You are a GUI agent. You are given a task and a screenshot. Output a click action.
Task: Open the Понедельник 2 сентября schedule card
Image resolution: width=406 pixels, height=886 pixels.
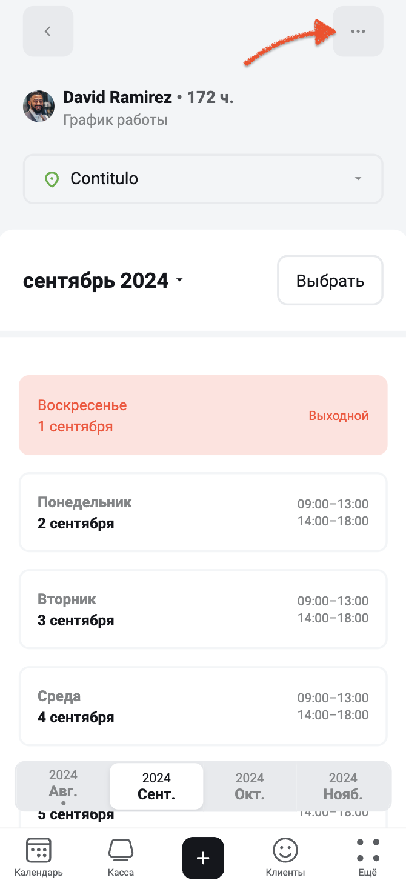203,512
